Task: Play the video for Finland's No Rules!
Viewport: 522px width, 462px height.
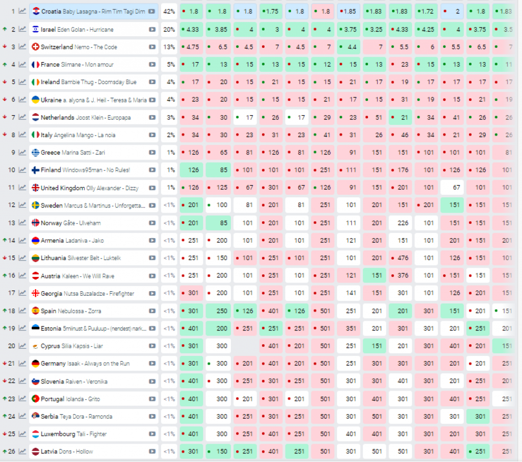Action: (x=152, y=170)
